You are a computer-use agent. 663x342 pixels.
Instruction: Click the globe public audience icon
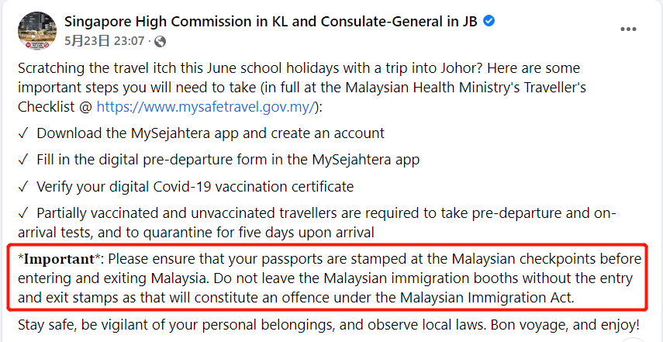coord(161,41)
